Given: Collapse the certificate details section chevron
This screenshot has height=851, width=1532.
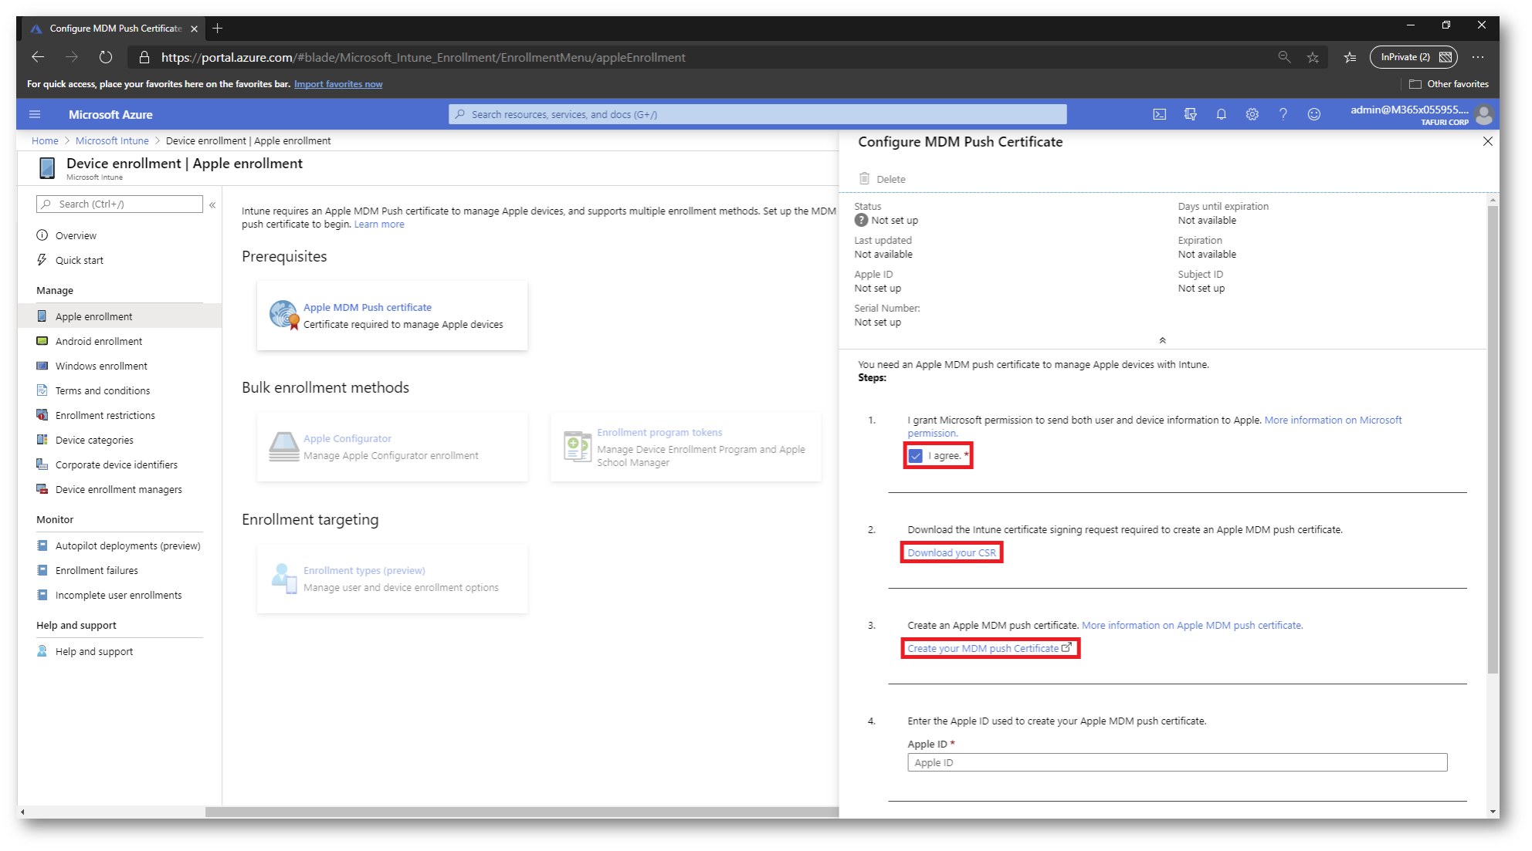Looking at the screenshot, I should pyautogui.click(x=1162, y=340).
